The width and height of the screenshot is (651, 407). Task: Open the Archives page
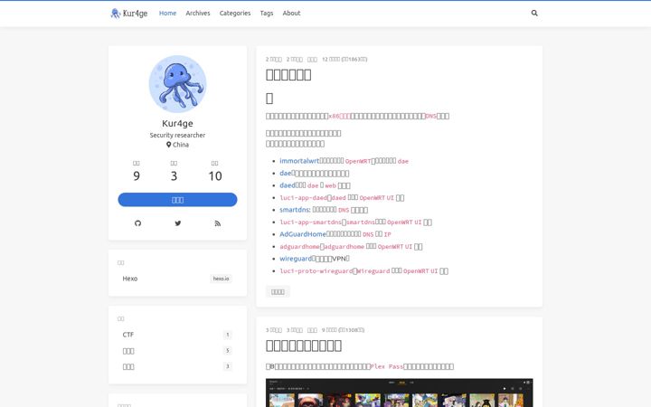198,14
